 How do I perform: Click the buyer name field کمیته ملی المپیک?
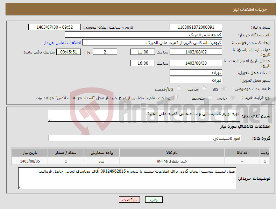coord(143,35)
